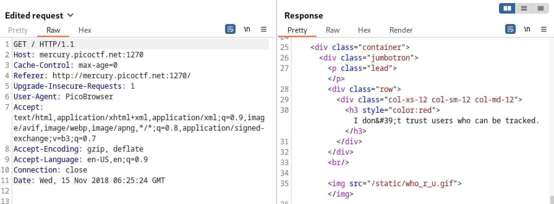
Task: Expand the Edited request dropdown
Action: (70, 15)
